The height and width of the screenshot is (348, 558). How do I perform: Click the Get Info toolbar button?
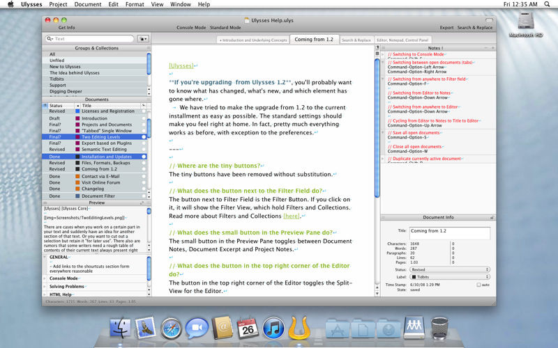[66, 27]
